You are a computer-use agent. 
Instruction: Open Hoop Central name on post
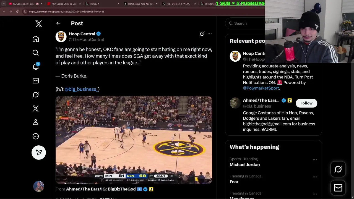pos(82,34)
